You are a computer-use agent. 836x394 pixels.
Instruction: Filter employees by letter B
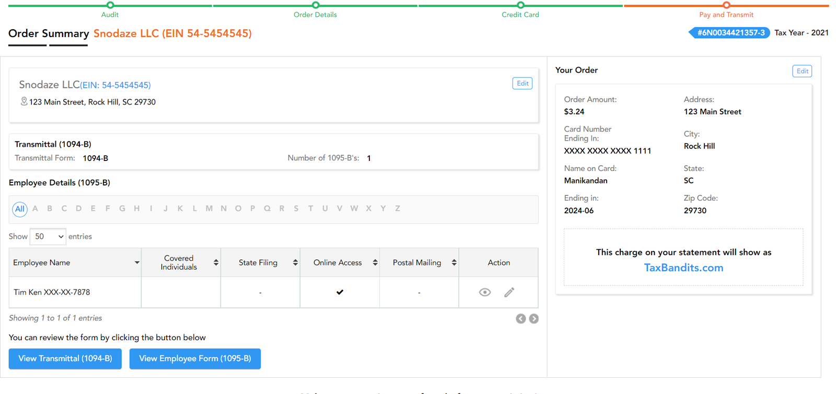[x=50, y=208]
